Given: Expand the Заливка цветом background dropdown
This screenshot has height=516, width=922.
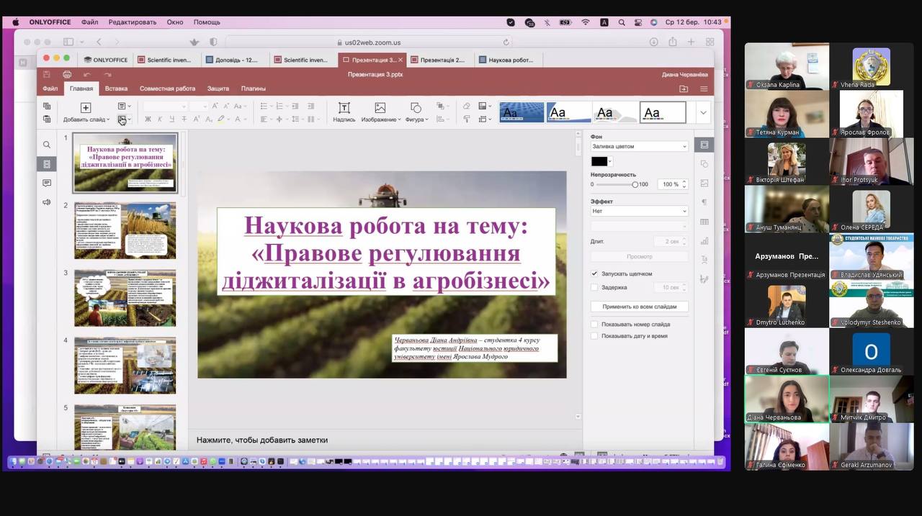Looking at the screenshot, I should pyautogui.click(x=639, y=146).
